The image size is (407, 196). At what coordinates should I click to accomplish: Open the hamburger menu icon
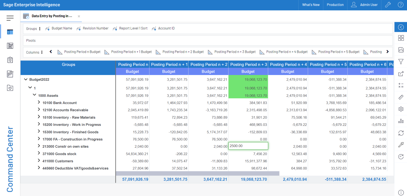[x=10, y=18]
